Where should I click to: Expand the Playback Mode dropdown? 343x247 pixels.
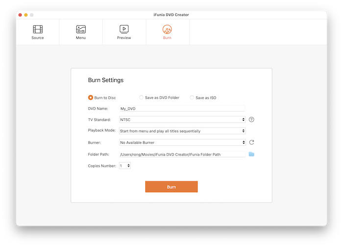(x=182, y=131)
